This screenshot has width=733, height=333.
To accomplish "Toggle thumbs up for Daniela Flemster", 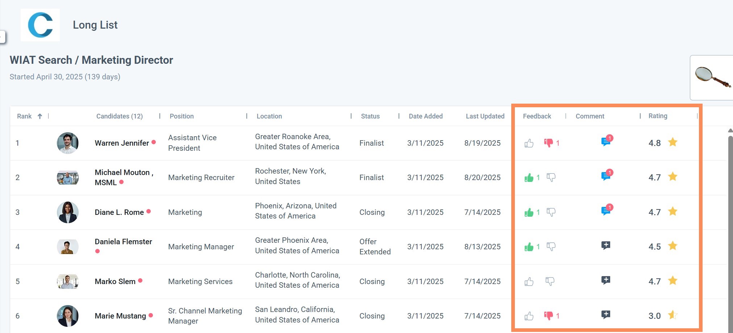I will pos(529,247).
